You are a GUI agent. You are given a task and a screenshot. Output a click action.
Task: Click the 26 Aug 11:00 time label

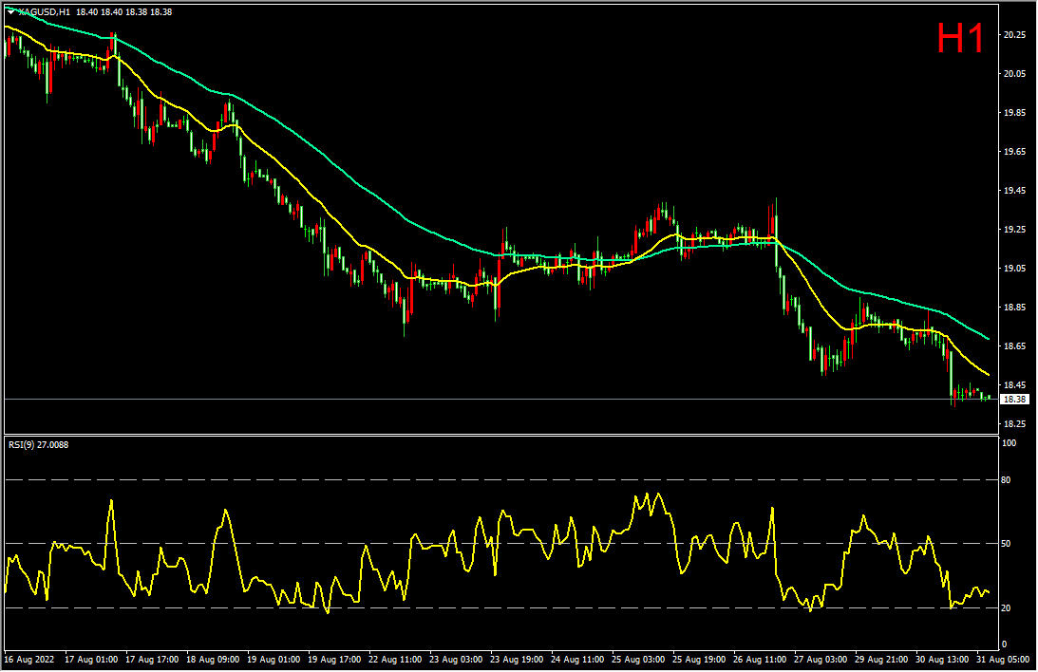pos(760,660)
